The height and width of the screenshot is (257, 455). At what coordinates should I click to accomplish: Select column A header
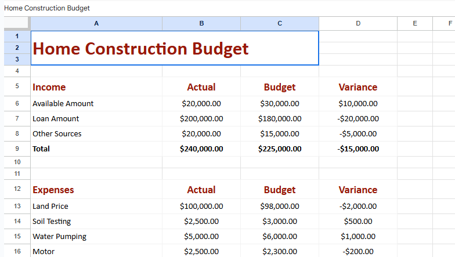point(96,23)
